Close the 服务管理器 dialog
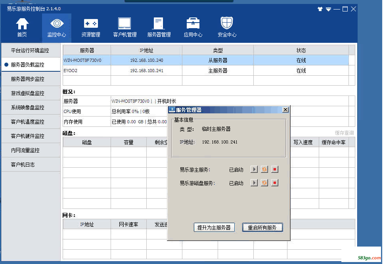 (285, 110)
